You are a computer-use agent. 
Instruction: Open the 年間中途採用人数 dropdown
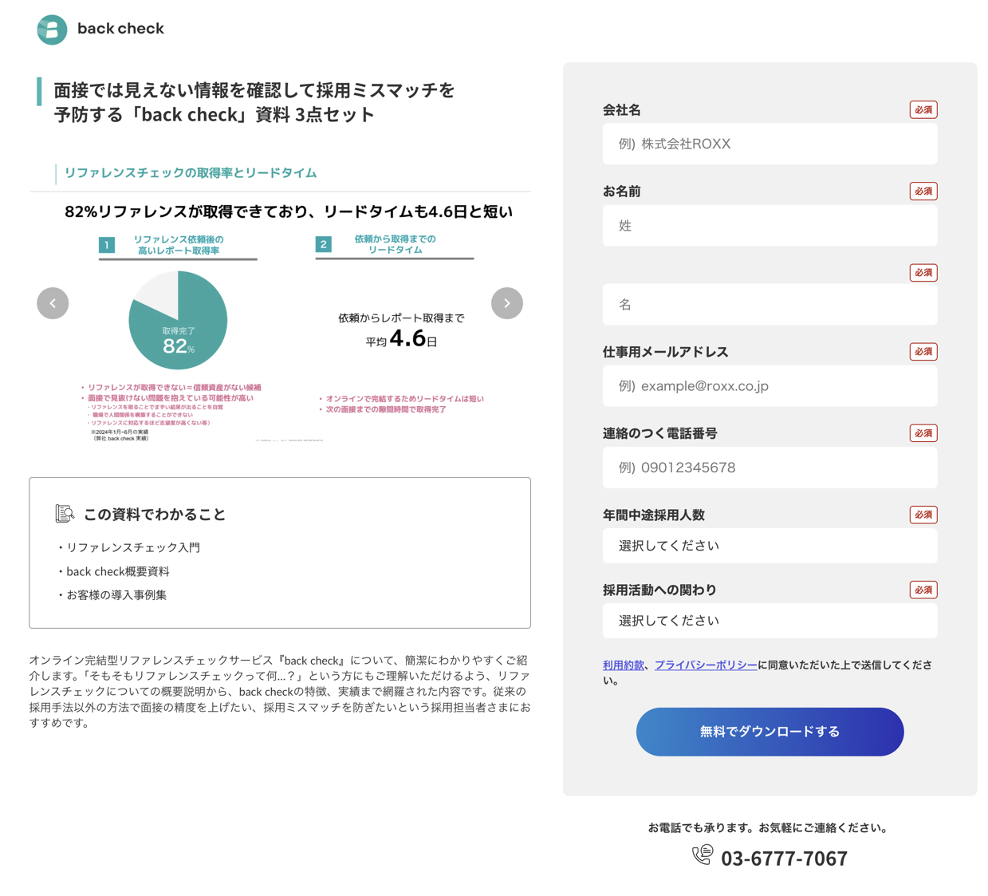(770, 546)
